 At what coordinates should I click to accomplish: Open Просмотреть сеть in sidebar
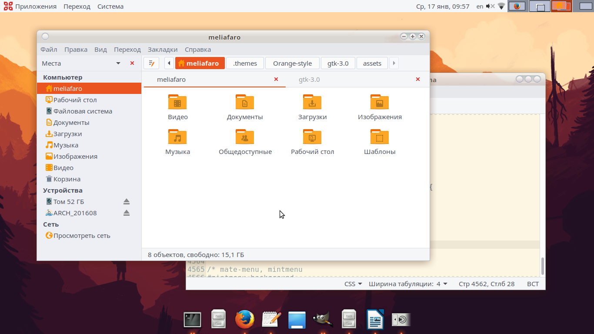pos(89,236)
